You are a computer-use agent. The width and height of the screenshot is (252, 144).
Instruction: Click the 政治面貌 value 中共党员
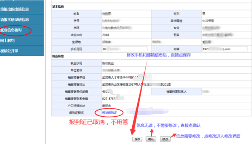pyautogui.click(x=208, y=20)
